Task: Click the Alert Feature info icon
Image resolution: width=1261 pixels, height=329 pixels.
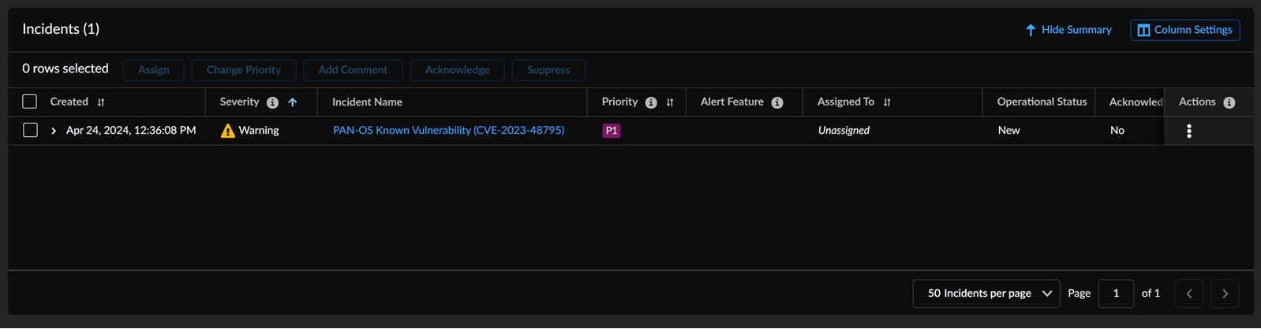Action: pos(777,102)
